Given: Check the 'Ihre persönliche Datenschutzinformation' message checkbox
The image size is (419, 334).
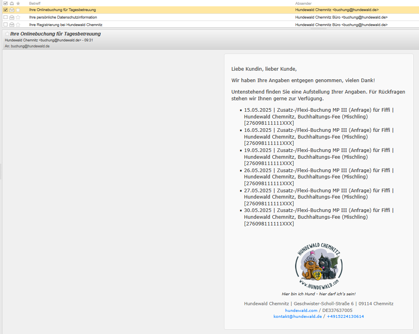Looking at the screenshot, I should click(6, 17).
